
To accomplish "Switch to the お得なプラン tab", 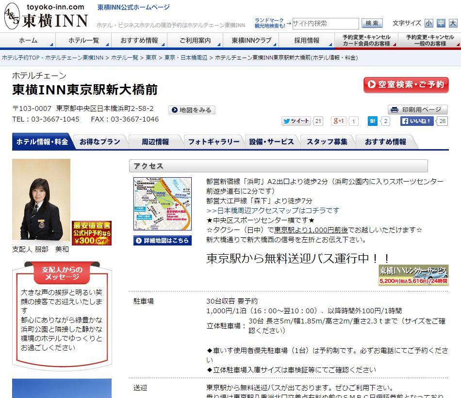I will 100,142.
